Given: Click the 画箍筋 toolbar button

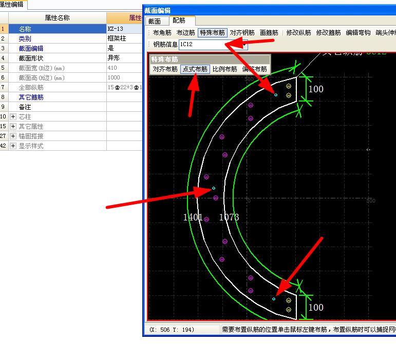Looking at the screenshot, I should 269,33.
